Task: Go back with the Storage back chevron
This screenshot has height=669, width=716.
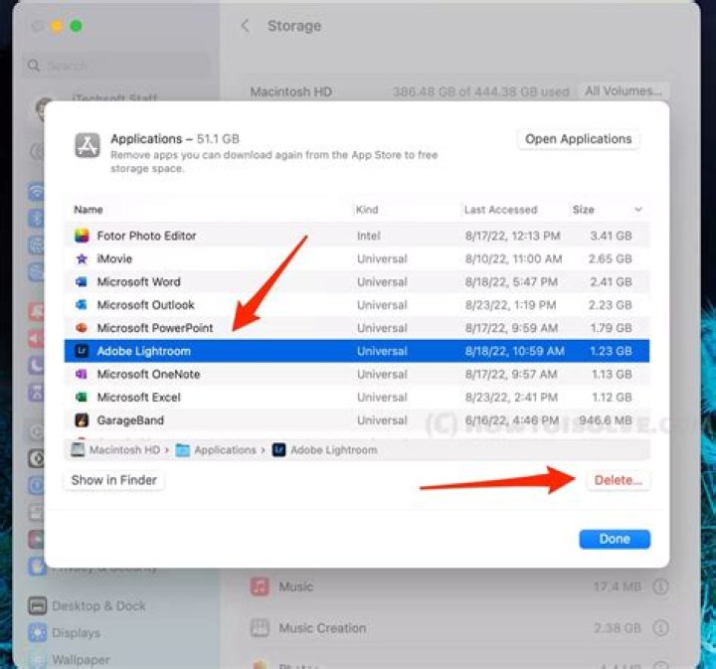Action: (x=246, y=26)
